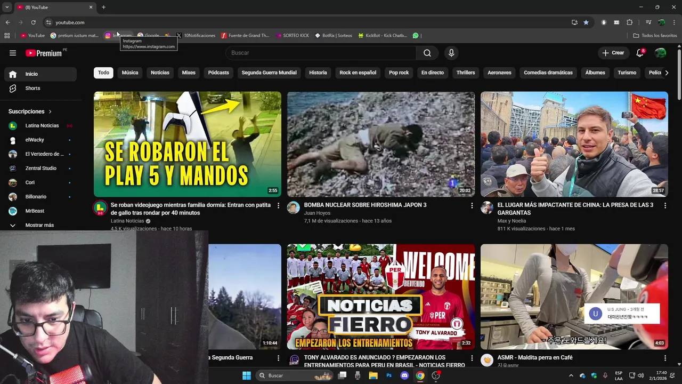The image size is (682, 384).
Task: Open the notifications bell
Action: (x=640, y=53)
